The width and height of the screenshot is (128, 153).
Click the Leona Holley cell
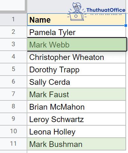pyautogui.click(x=77, y=132)
